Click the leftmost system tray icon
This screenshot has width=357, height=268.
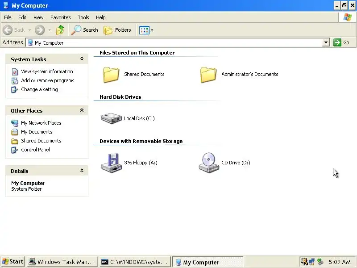pyautogui.click(x=304, y=262)
